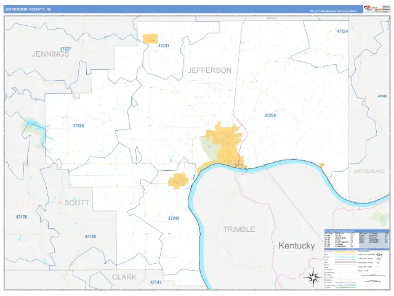Click ZIP code label 47170
Viewport: 394px width, 296px height.
(22, 217)
